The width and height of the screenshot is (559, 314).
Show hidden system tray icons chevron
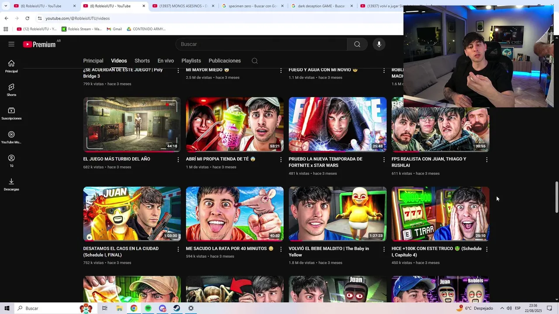point(501,308)
